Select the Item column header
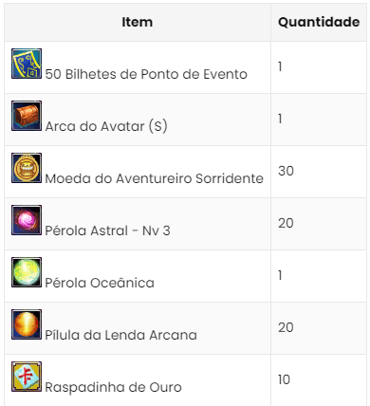Image resolution: width=370 pixels, height=406 pixels. 138,22
